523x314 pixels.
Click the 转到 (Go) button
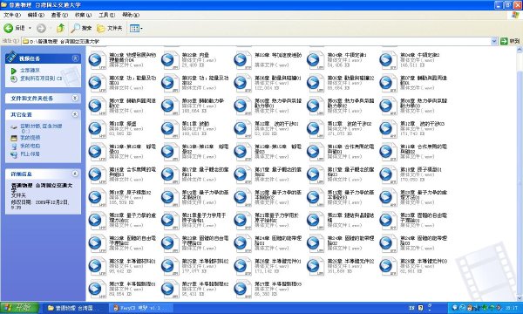(x=510, y=41)
